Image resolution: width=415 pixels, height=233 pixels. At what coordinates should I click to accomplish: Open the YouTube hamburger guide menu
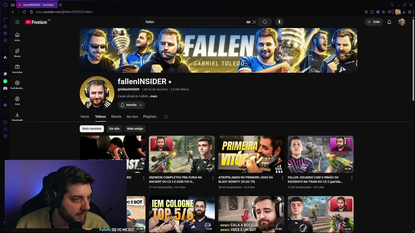17,22
